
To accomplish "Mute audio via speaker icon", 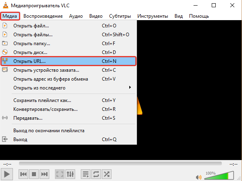I will click(x=198, y=177).
